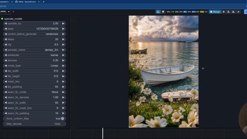Click the upscaled boat preview image
The width and height of the screenshot is (247, 139).
coord(164,71)
